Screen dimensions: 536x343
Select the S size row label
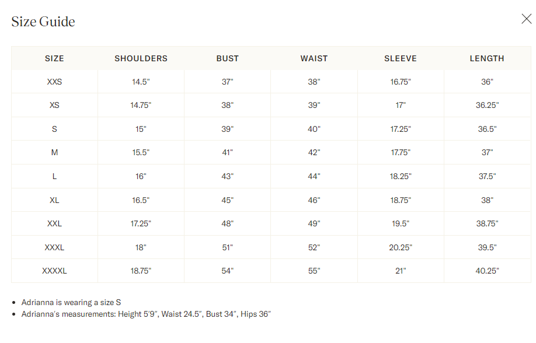pyautogui.click(x=54, y=129)
